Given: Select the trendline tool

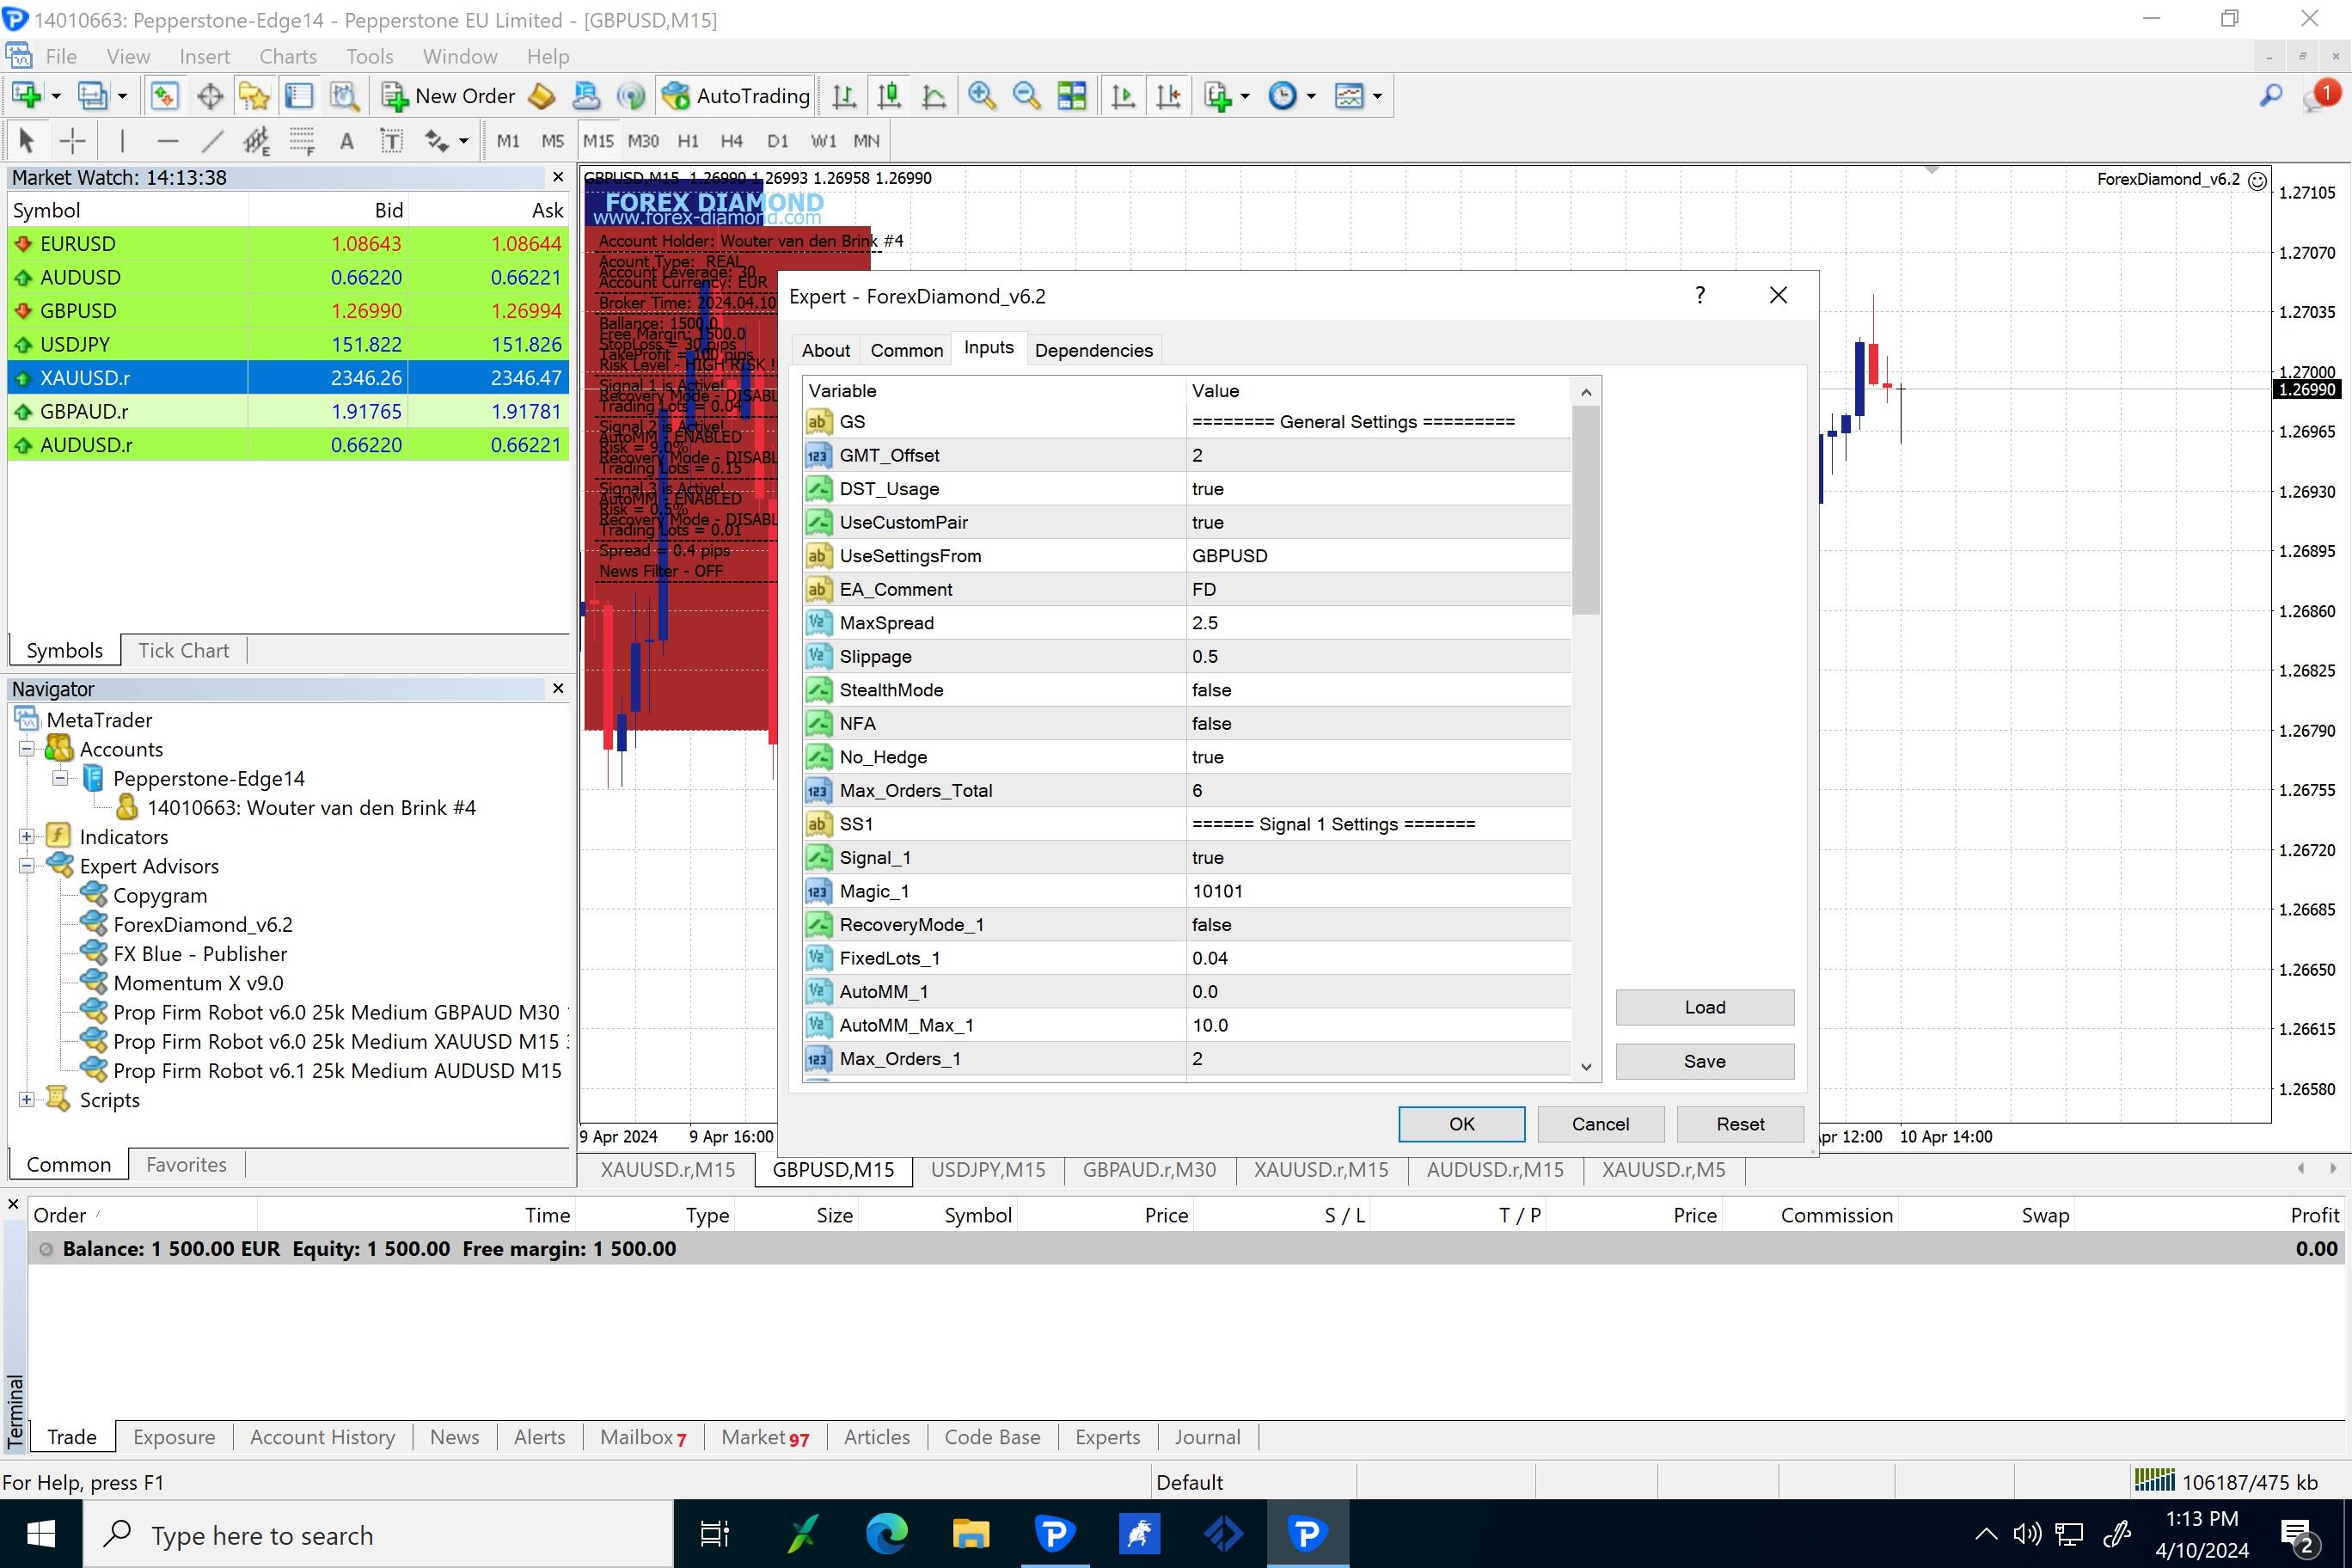Looking at the screenshot, I should (212, 141).
